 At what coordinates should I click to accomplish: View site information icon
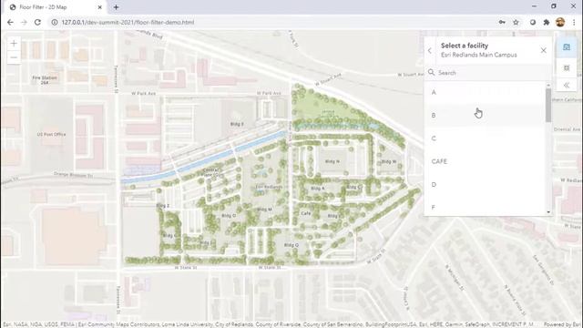point(55,22)
